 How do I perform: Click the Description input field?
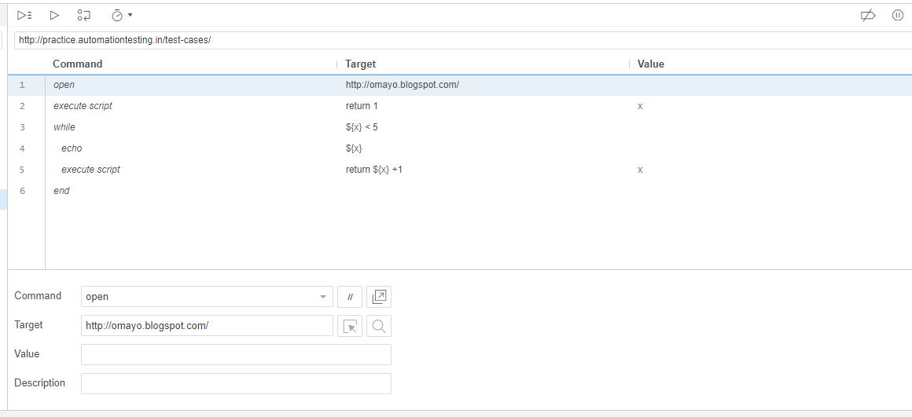coord(236,384)
